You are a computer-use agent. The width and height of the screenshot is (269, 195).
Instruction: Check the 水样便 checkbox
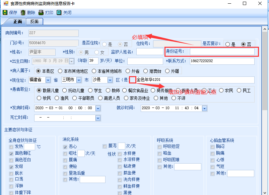coord(120,154)
